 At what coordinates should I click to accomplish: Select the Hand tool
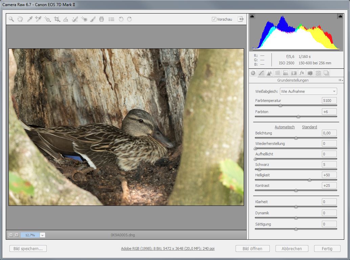pyautogui.click(x=20, y=19)
